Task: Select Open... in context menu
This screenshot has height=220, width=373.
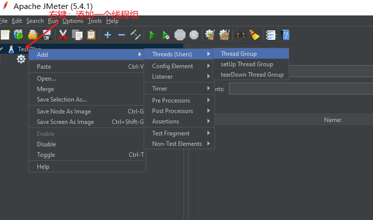Action: tap(87, 79)
